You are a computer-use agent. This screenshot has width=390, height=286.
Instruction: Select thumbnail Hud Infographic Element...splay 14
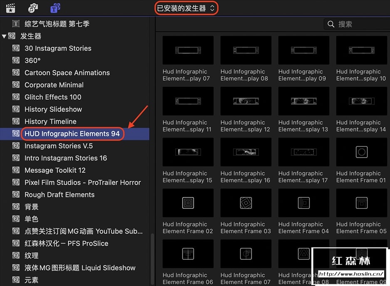[x=362, y=101]
